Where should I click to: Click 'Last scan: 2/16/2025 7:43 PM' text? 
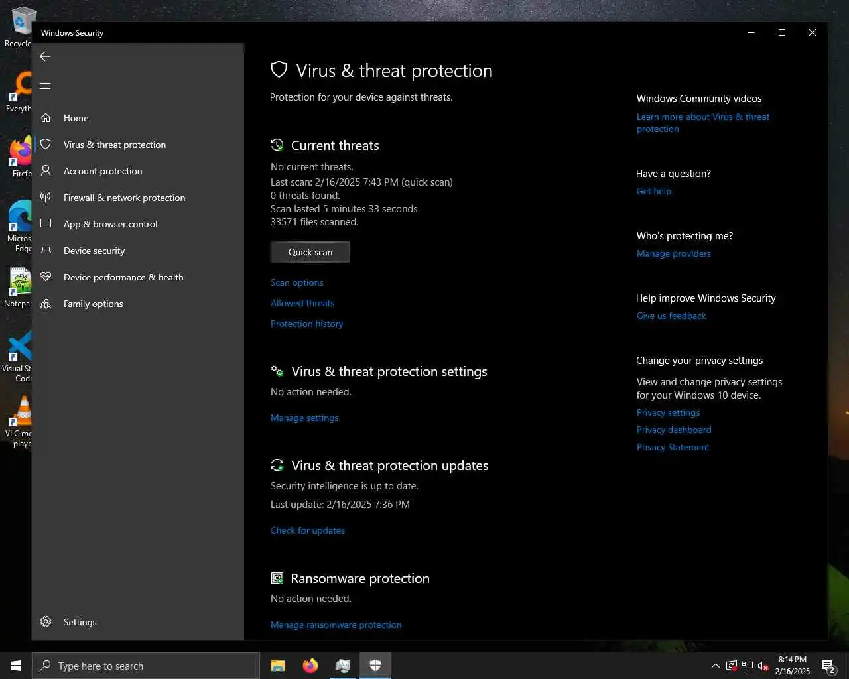point(334,182)
